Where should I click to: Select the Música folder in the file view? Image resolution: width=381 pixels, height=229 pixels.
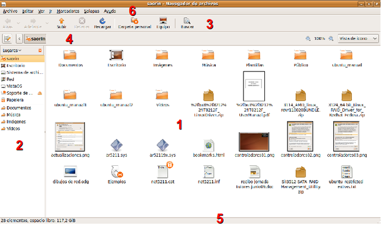pos(208,55)
